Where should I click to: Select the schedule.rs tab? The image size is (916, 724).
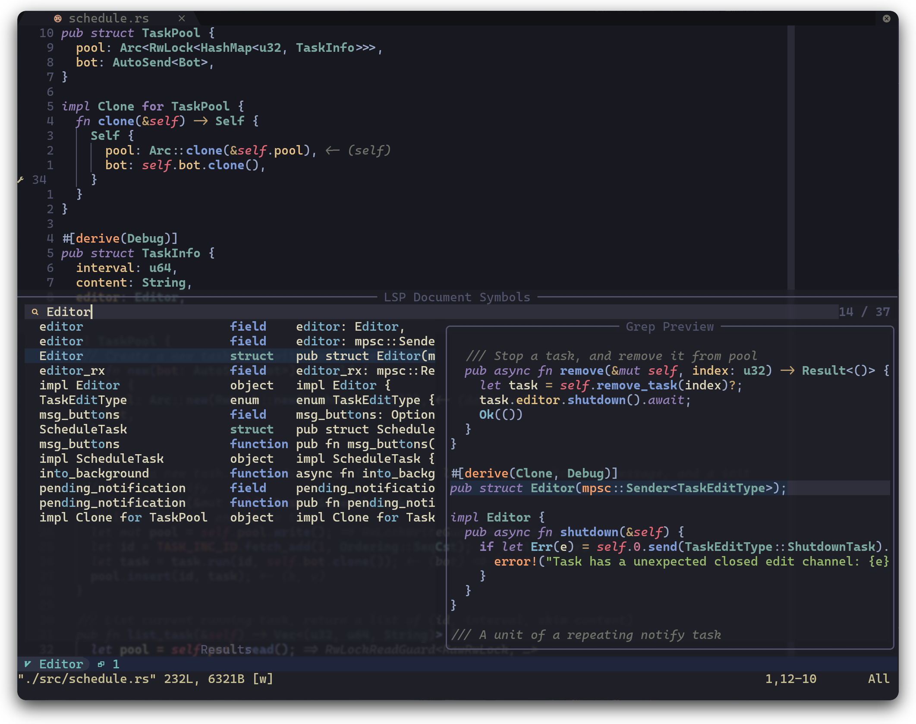click(109, 19)
